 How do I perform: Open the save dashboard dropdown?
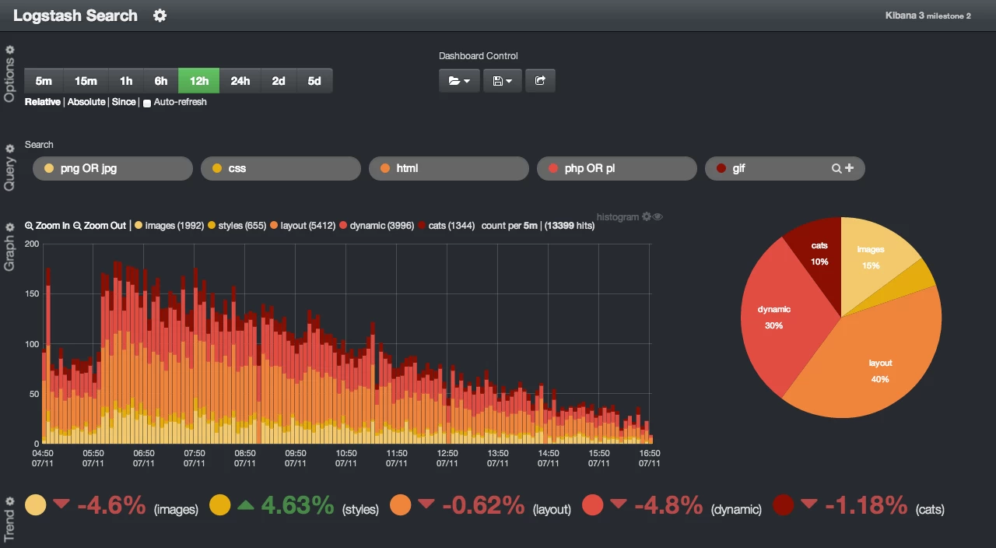tap(503, 81)
